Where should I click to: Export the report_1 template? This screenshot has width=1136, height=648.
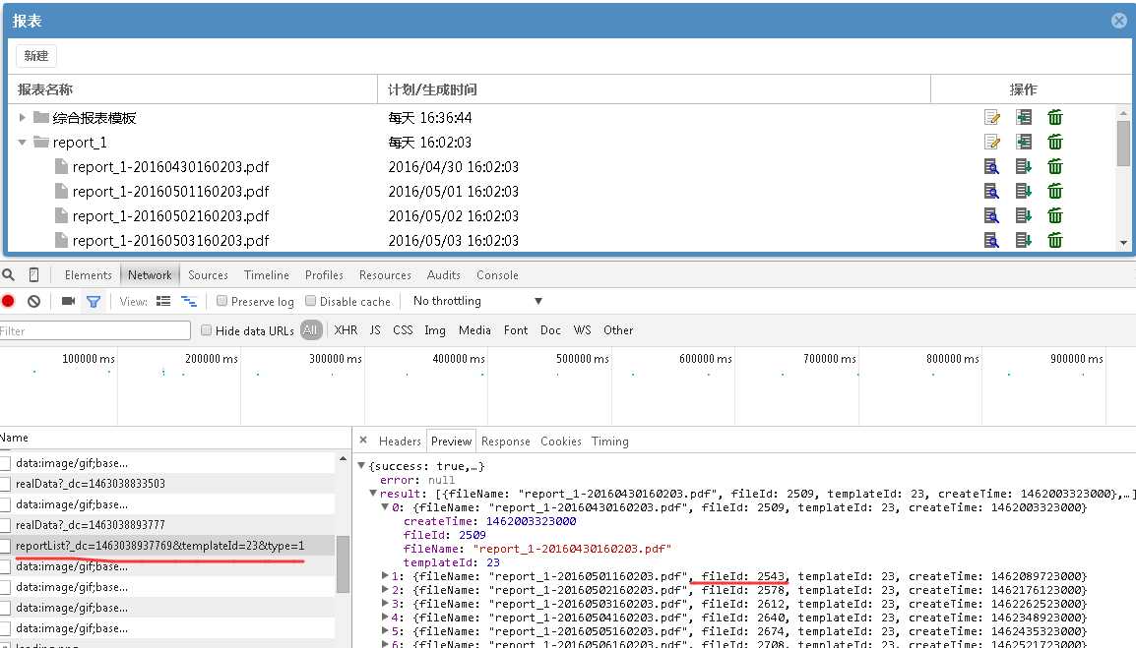point(1024,142)
